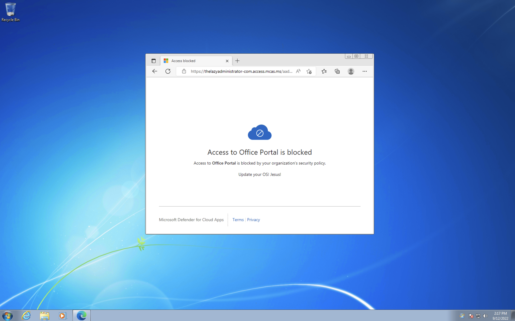515x321 pixels.
Task: Open the leftmost notification area icon
Action: point(462,316)
